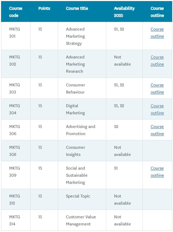Select the Advanced Marketing Research title cell
This screenshot has width=173, height=232.
pyautogui.click(x=75, y=64)
